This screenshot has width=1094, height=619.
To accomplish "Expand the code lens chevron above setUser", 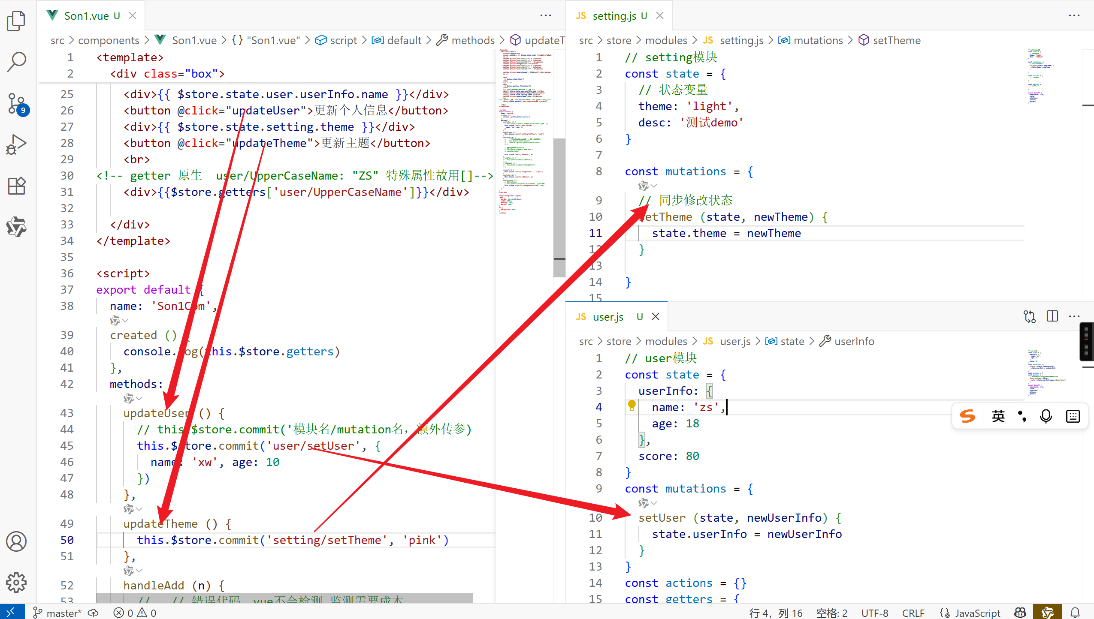I will coord(654,503).
